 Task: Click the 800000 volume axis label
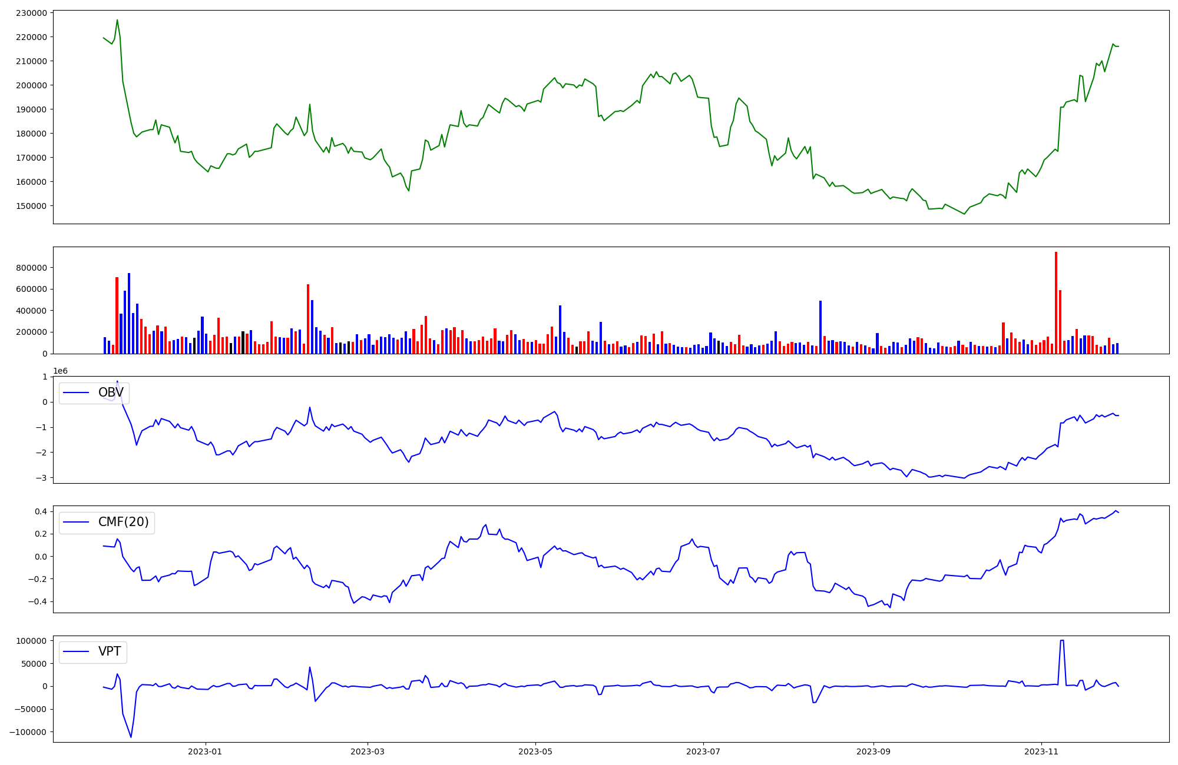31,268
